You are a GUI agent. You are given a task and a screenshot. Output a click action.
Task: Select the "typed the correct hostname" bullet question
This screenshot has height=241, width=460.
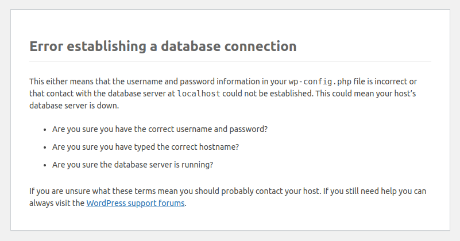tap(145, 146)
